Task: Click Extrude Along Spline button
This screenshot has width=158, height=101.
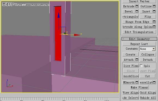Action: (x=138, y=27)
